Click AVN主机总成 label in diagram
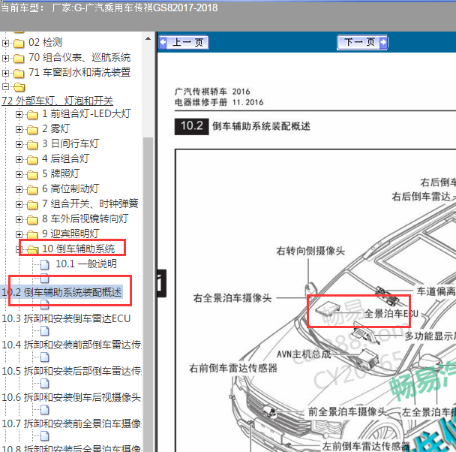The height and width of the screenshot is (452, 456). pos(304,354)
